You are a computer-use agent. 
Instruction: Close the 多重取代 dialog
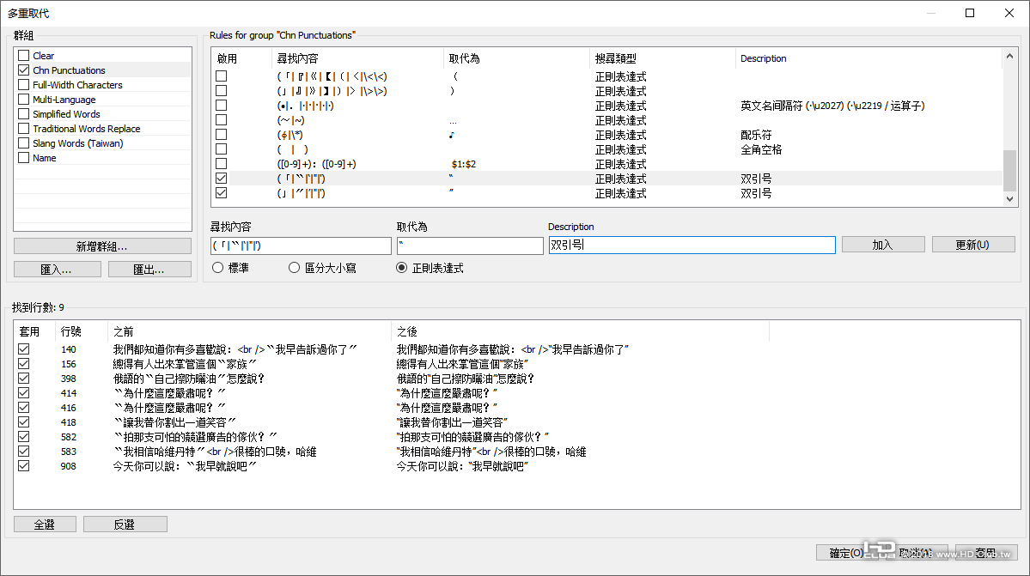click(1009, 13)
